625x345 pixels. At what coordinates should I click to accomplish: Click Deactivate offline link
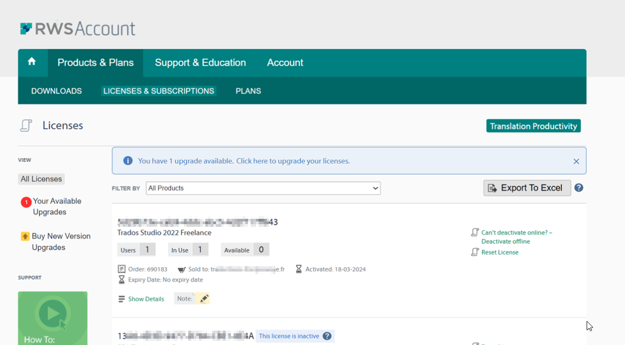pos(517,237)
